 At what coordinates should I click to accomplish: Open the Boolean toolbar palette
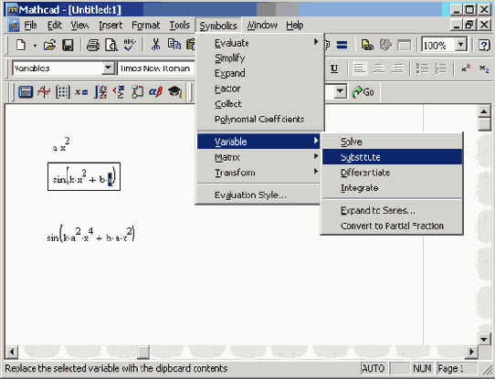tap(119, 92)
